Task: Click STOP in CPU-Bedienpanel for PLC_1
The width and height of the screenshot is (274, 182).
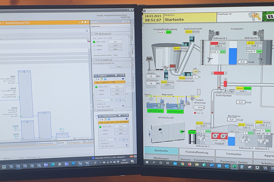Action: [115, 45]
